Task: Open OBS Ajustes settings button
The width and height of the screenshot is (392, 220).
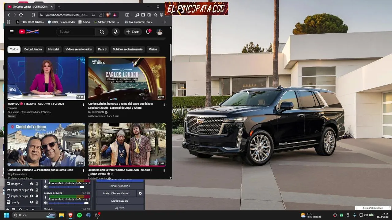Action: [120, 208]
